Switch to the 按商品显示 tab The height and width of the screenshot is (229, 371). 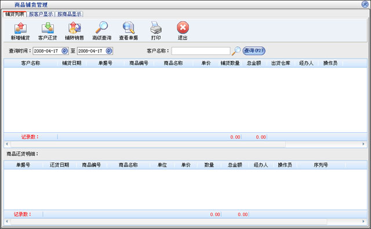click(x=69, y=14)
